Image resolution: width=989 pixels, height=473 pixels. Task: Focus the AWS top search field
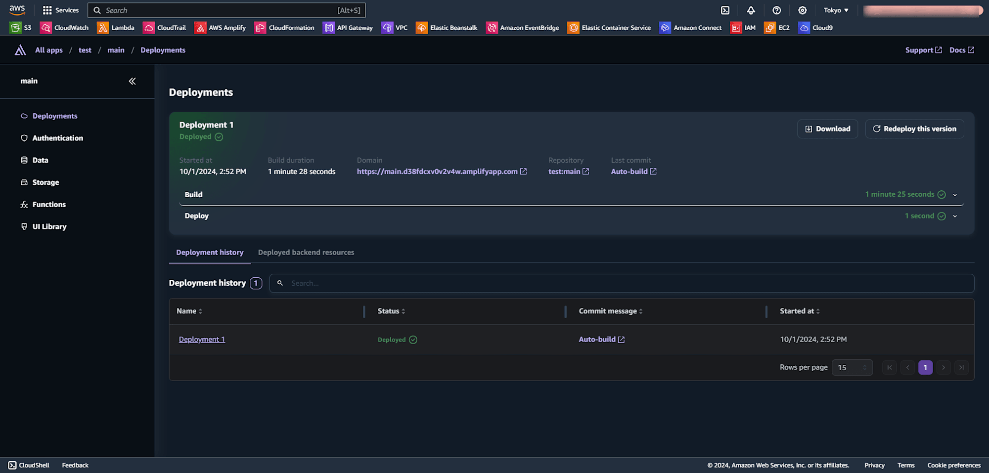(x=226, y=10)
